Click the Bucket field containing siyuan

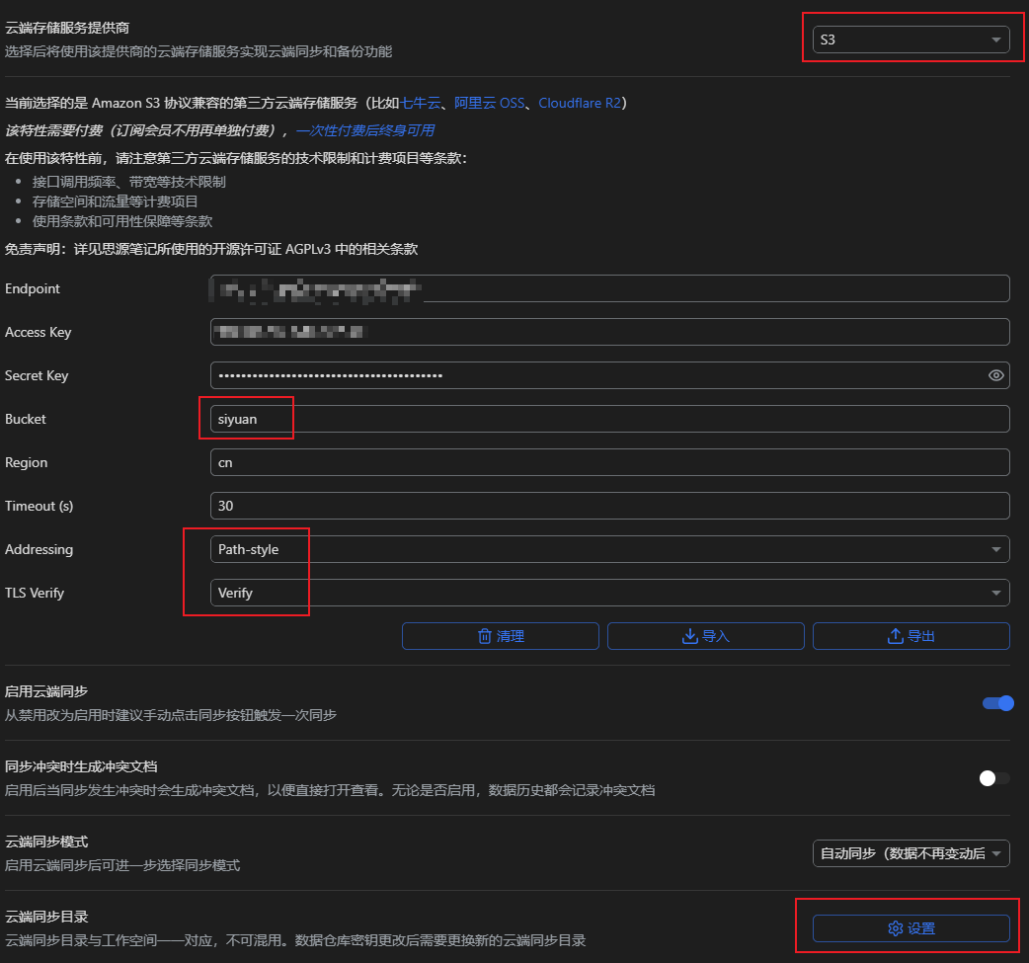pyautogui.click(x=609, y=419)
